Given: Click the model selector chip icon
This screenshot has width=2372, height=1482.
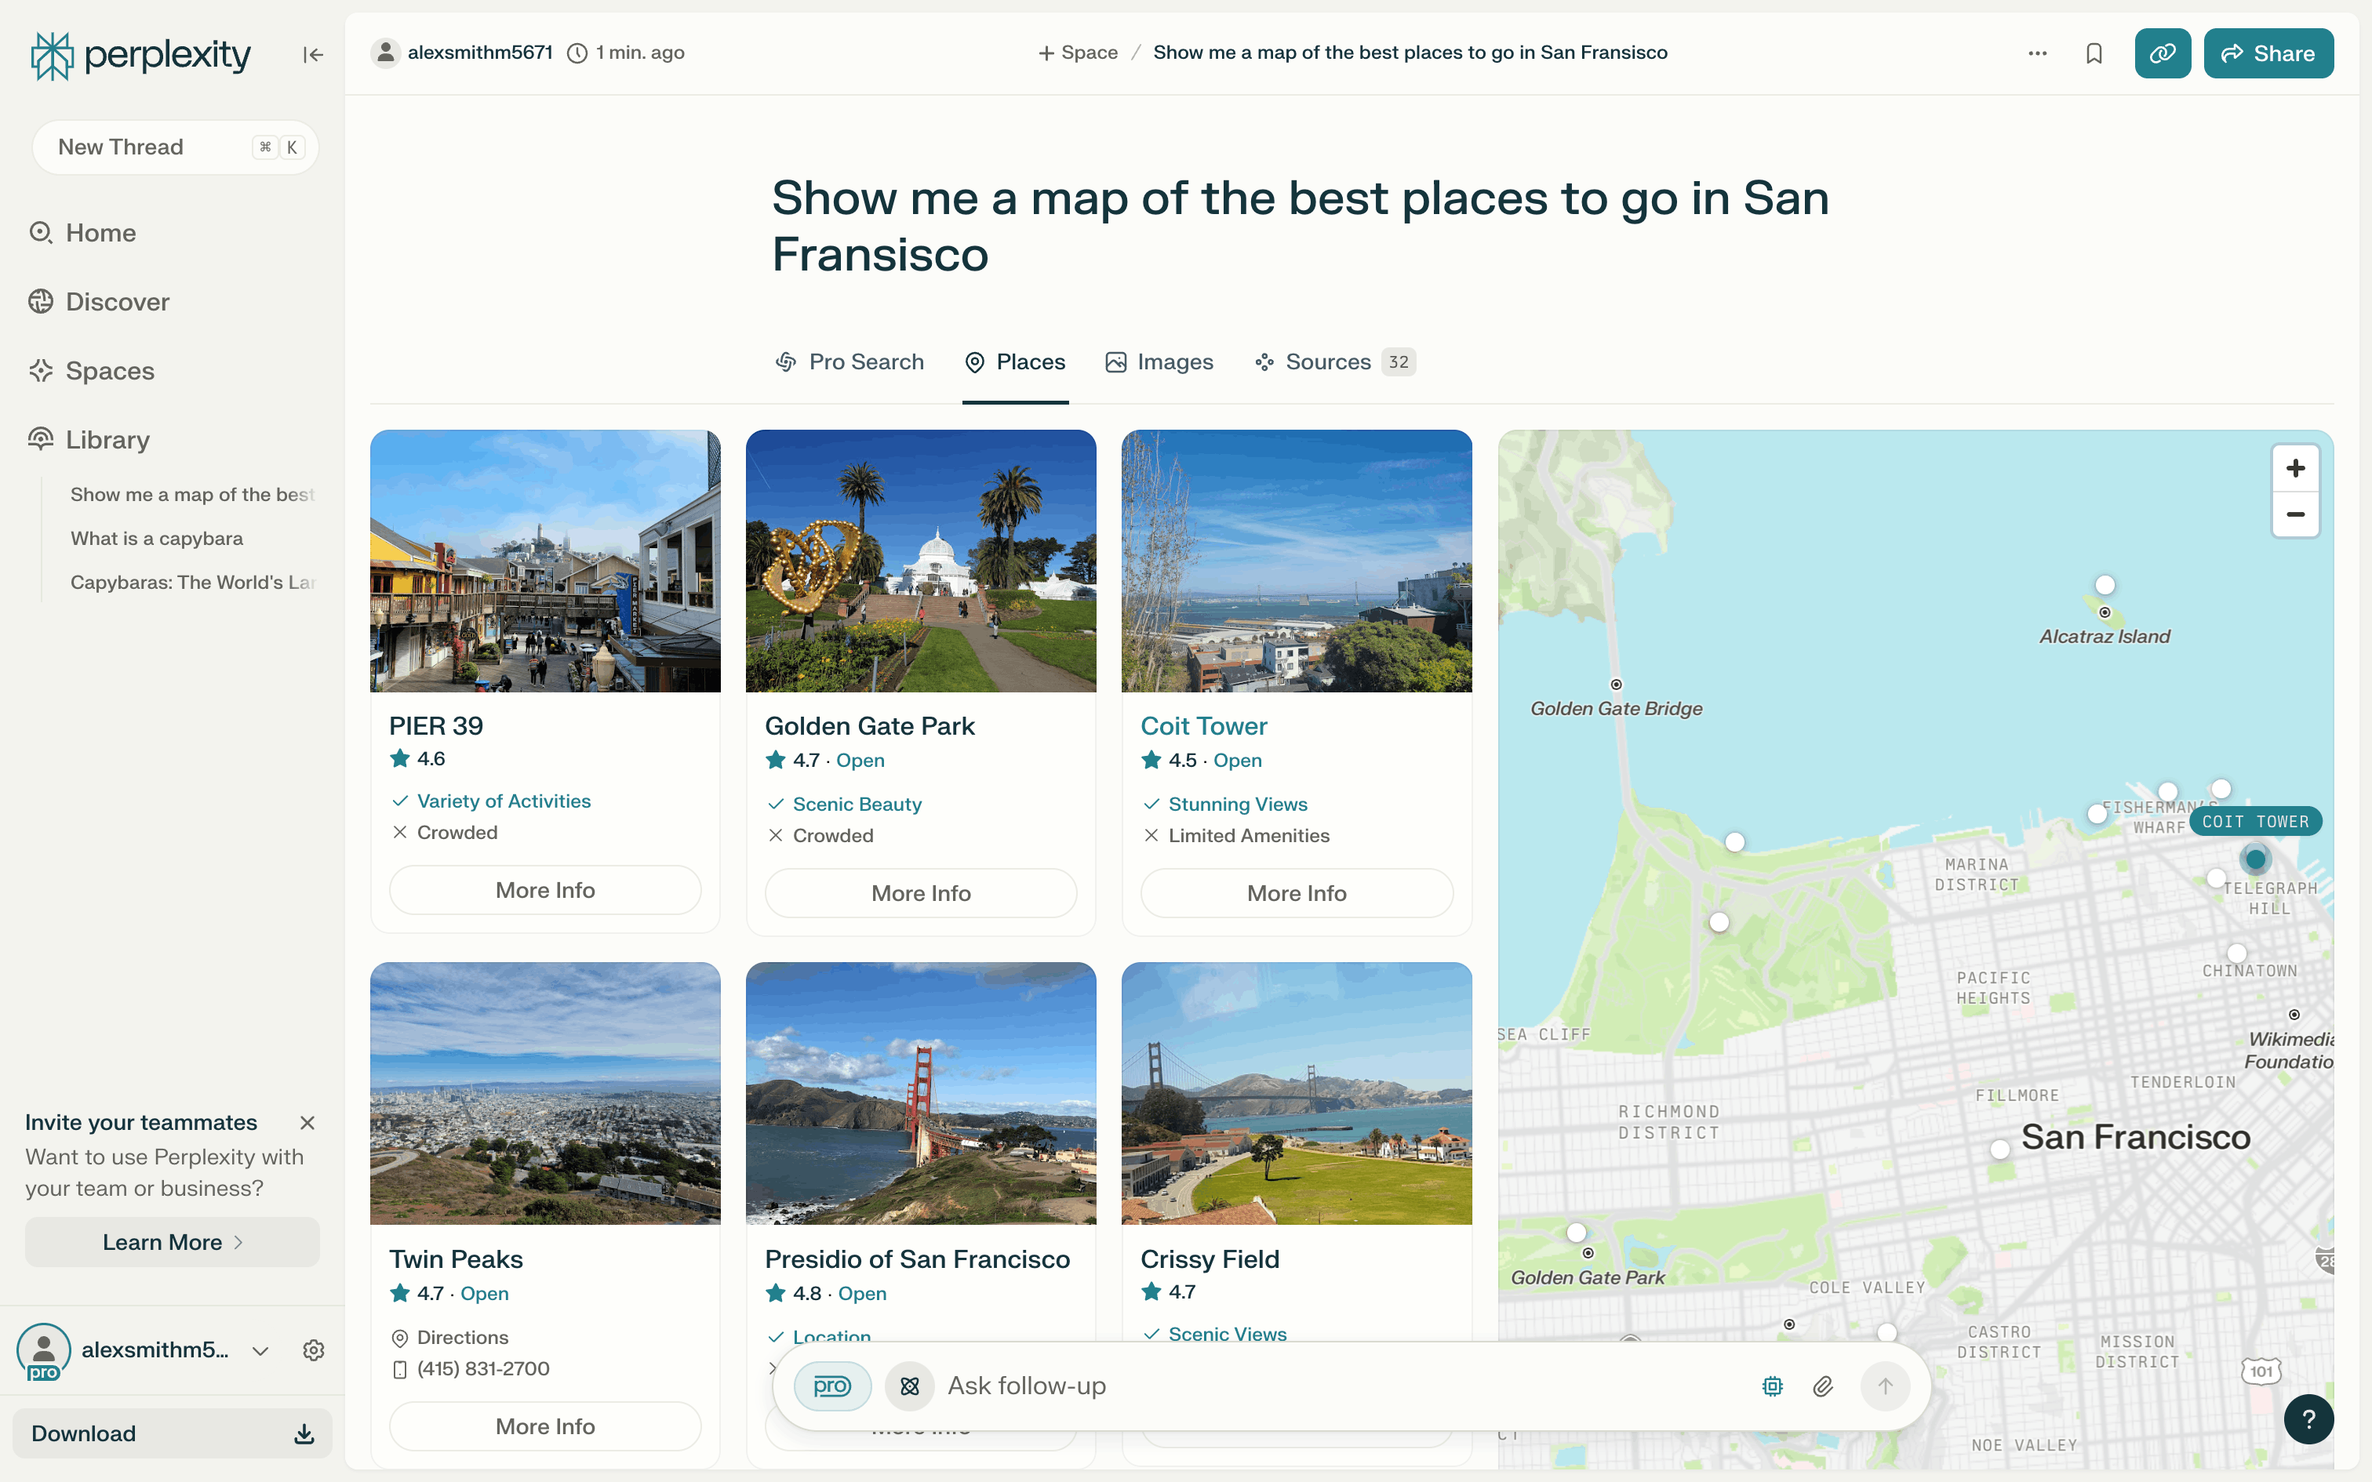Looking at the screenshot, I should [1772, 1386].
